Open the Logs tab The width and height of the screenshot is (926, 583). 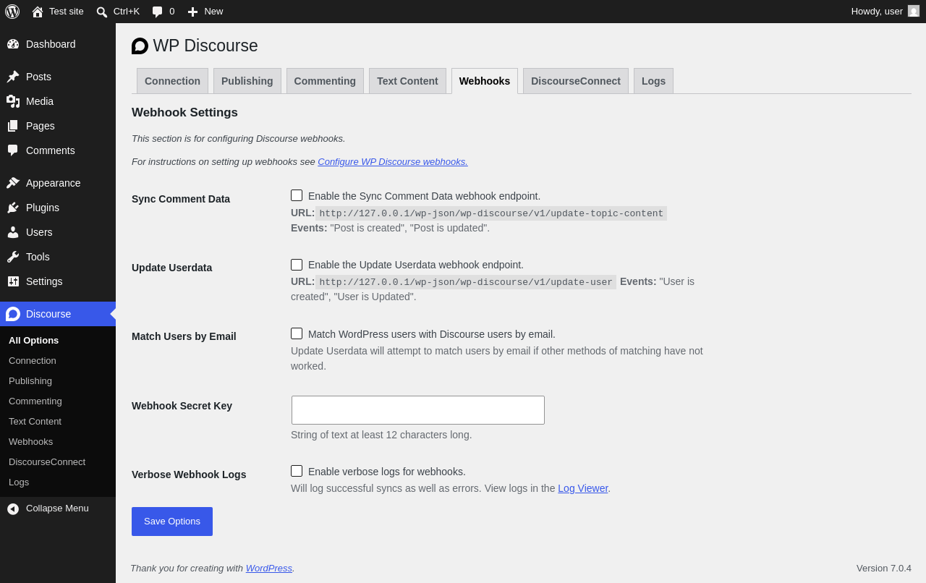[653, 81]
